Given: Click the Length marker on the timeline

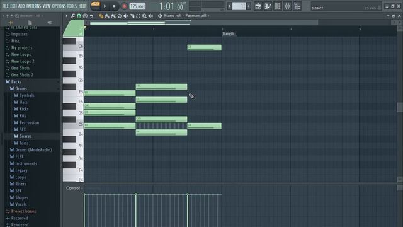Looking at the screenshot, I should [x=229, y=33].
